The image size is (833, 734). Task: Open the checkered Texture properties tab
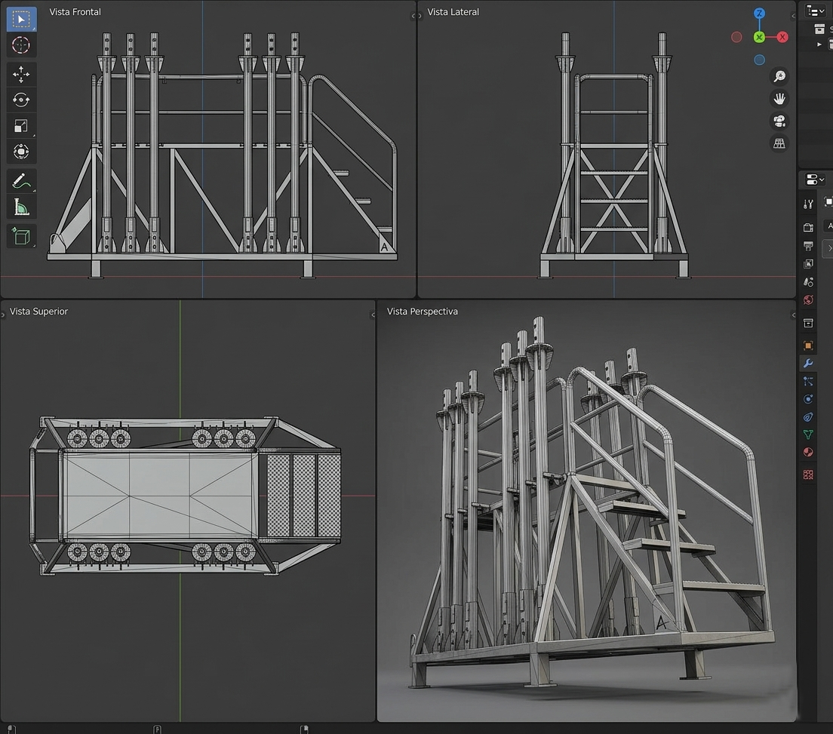pyautogui.click(x=808, y=474)
